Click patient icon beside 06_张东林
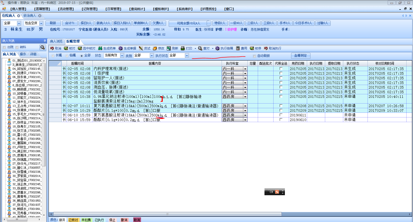 click(9, 77)
